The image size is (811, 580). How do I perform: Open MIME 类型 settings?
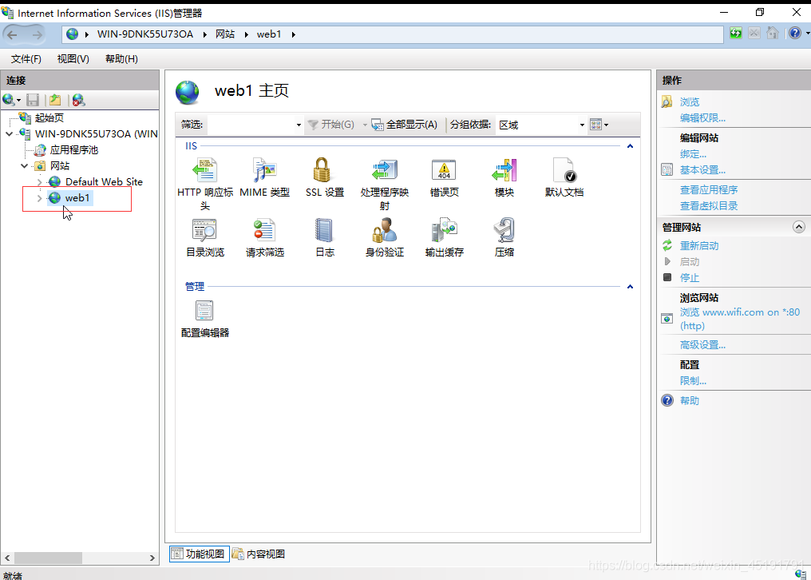(x=264, y=170)
